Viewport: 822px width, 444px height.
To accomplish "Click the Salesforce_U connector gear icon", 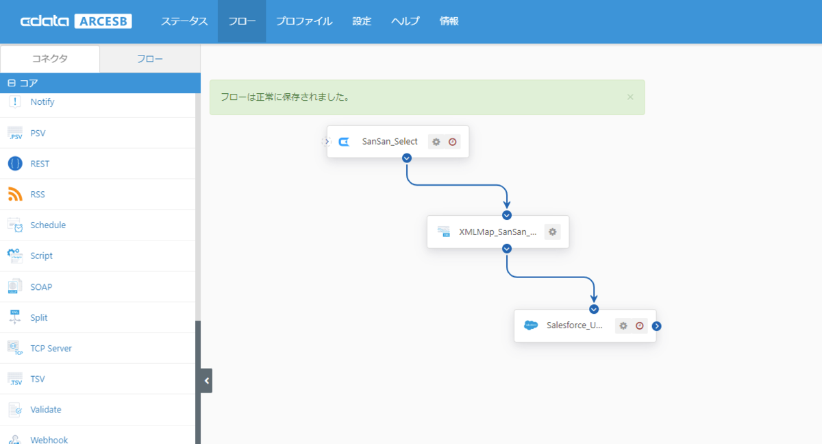I will (623, 325).
